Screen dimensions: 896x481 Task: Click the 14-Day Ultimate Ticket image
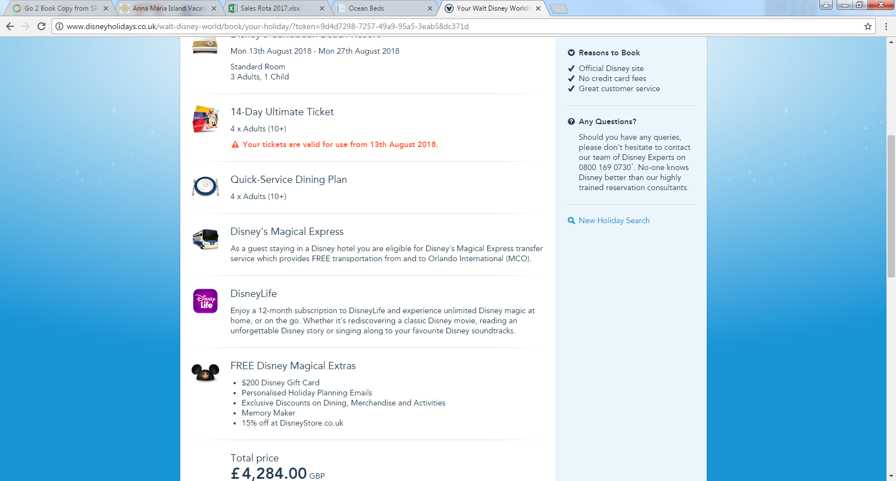point(206,119)
